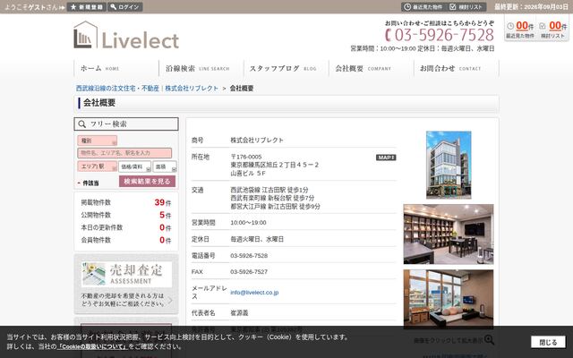Viewport: 573px width, 358px height.
Task: Click the magnifier icon in フリー検索
Action: (x=82, y=124)
